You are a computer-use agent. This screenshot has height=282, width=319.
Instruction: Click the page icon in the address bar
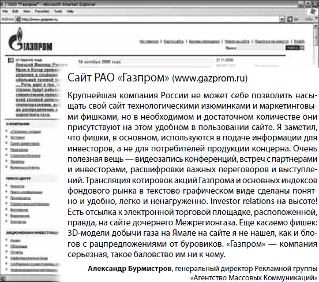pyautogui.click(x=18, y=19)
